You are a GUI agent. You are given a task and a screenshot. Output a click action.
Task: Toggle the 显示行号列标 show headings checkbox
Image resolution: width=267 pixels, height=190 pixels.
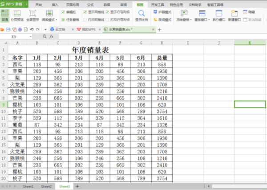coord(107,12)
